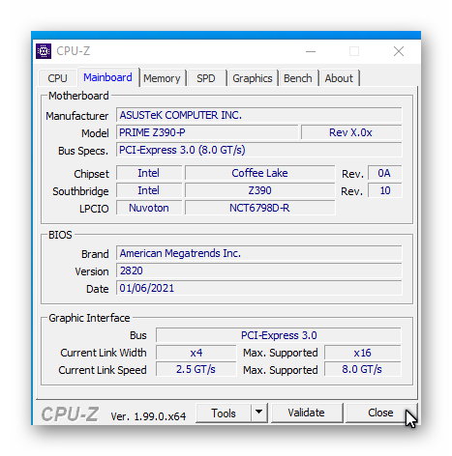452x456 pixels.
Task: Click the BIOS version 2820 value
Action: 259,271
